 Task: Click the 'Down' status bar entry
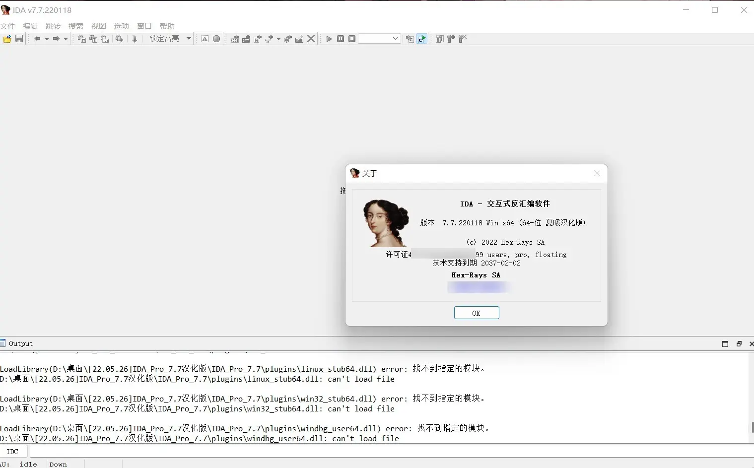[58, 464]
